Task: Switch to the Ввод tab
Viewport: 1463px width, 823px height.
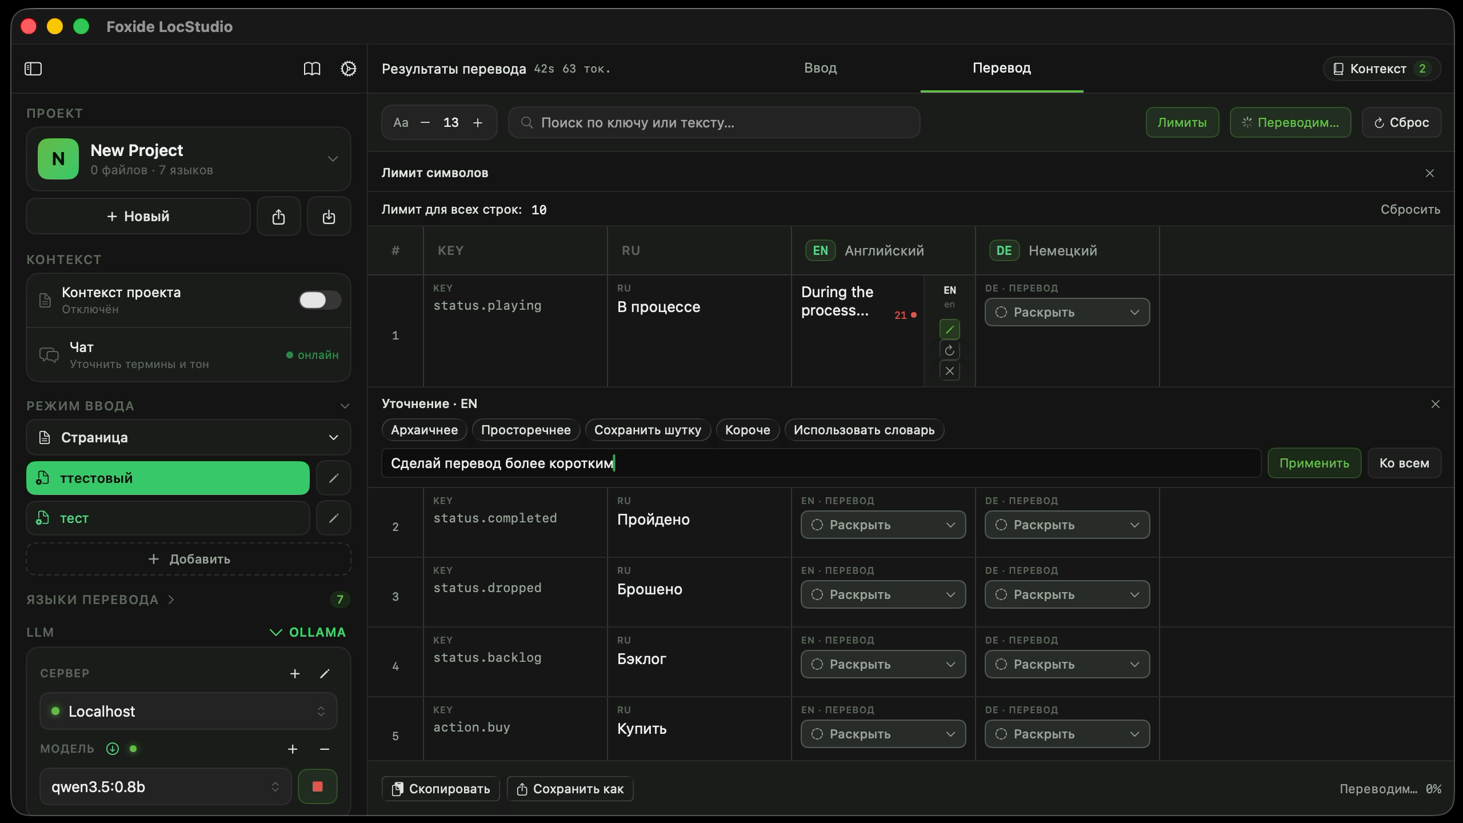Action: click(820, 68)
